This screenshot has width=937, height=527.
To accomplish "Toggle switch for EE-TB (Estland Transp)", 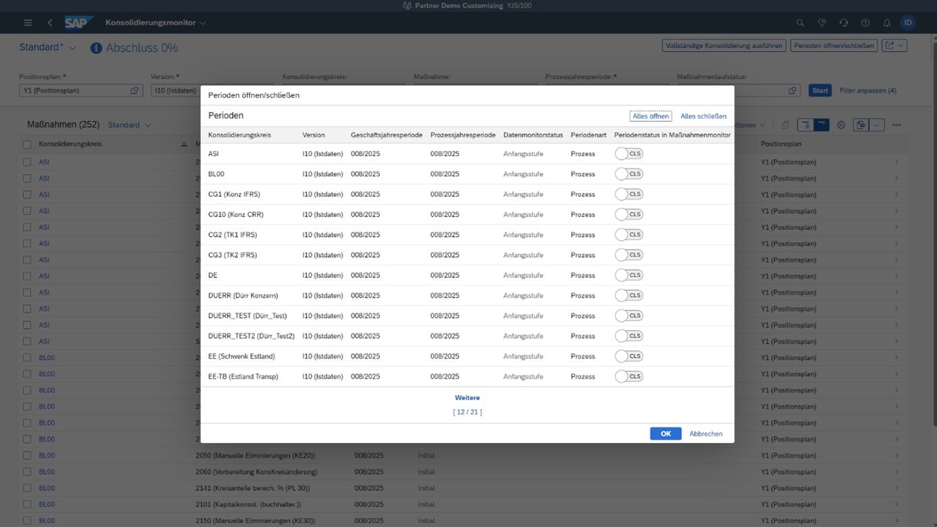I will point(629,377).
